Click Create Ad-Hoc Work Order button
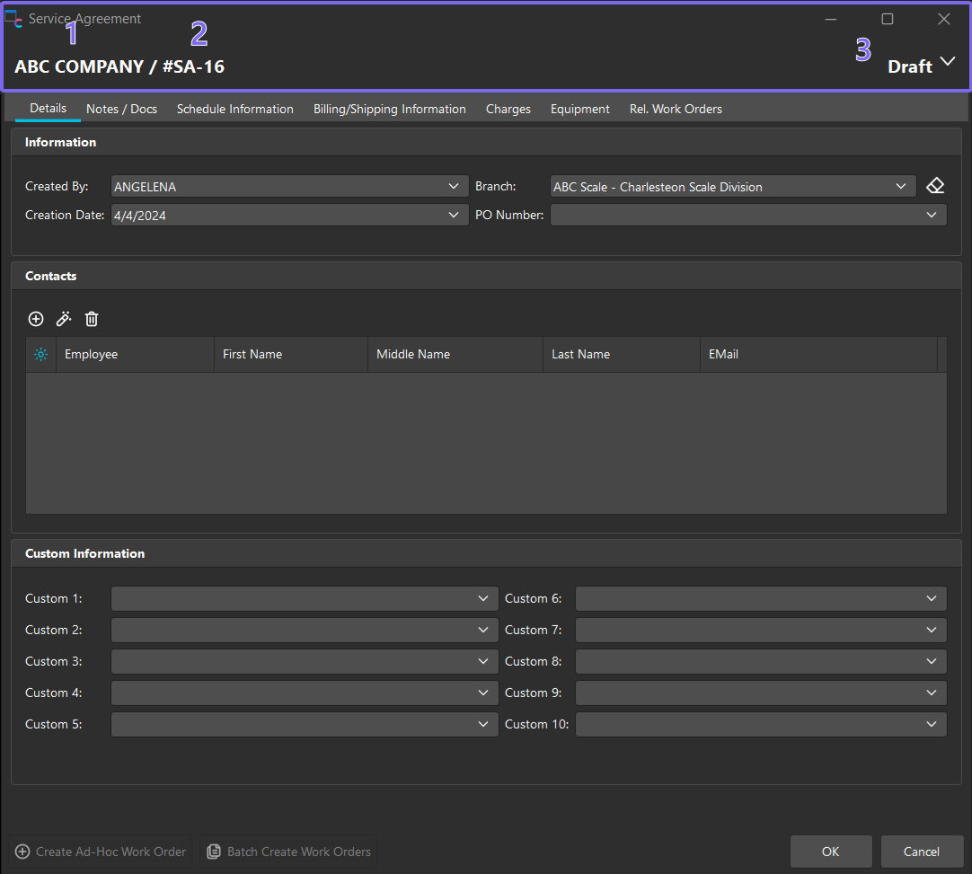 pyautogui.click(x=102, y=852)
